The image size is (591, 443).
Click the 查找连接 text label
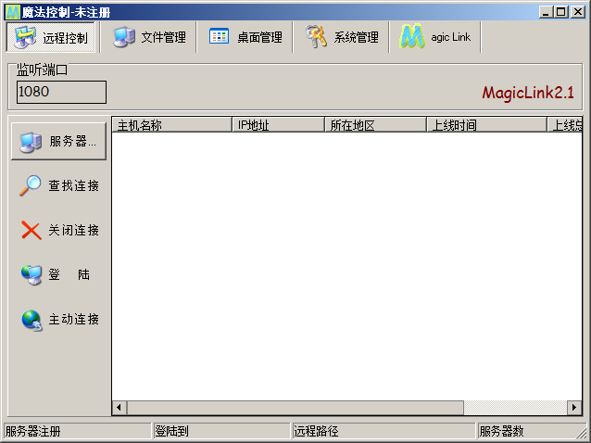(x=74, y=185)
